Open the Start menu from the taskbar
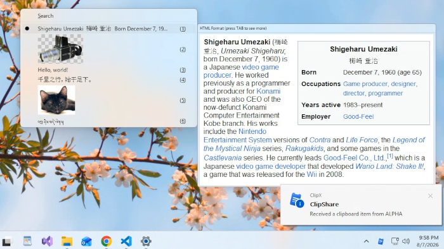Image resolution: width=444 pixels, height=249 pixels. point(7,241)
